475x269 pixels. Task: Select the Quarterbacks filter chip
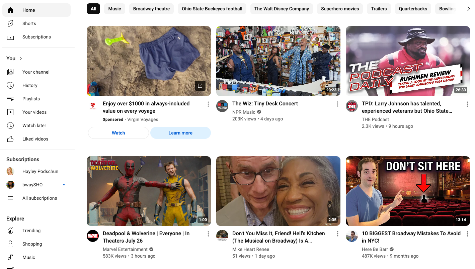(413, 9)
